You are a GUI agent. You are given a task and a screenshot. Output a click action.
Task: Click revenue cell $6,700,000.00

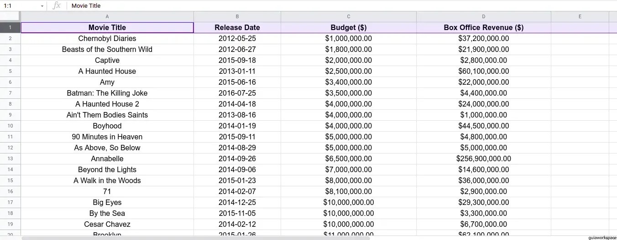(484, 224)
